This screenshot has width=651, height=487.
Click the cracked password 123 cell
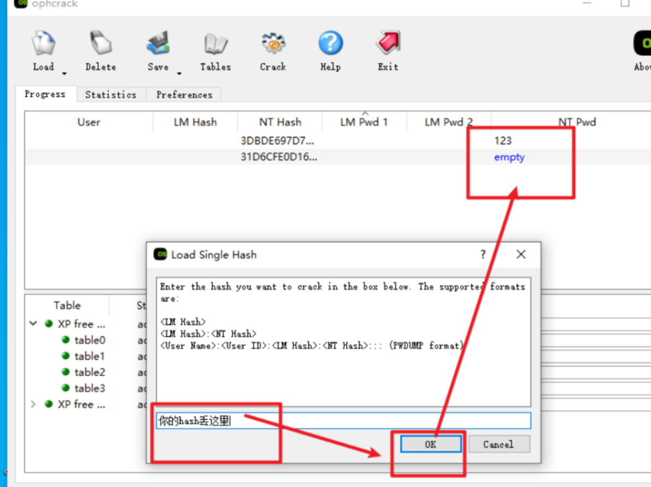pyautogui.click(x=503, y=141)
